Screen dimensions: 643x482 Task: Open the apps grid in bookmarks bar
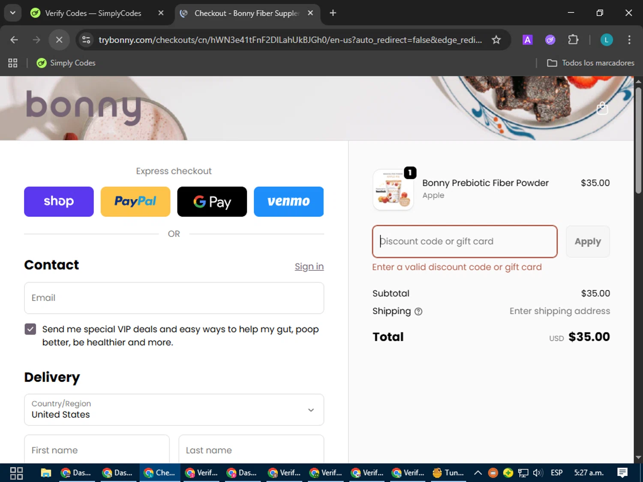point(13,63)
